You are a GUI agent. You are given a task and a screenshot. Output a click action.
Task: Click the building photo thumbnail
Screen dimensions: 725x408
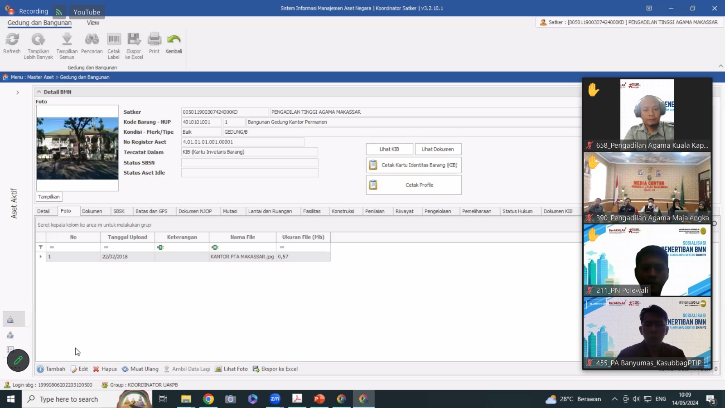click(77, 149)
